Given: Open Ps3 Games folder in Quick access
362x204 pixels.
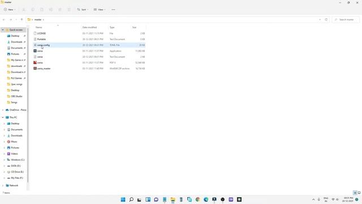Looking at the screenshot, I should (16, 78).
